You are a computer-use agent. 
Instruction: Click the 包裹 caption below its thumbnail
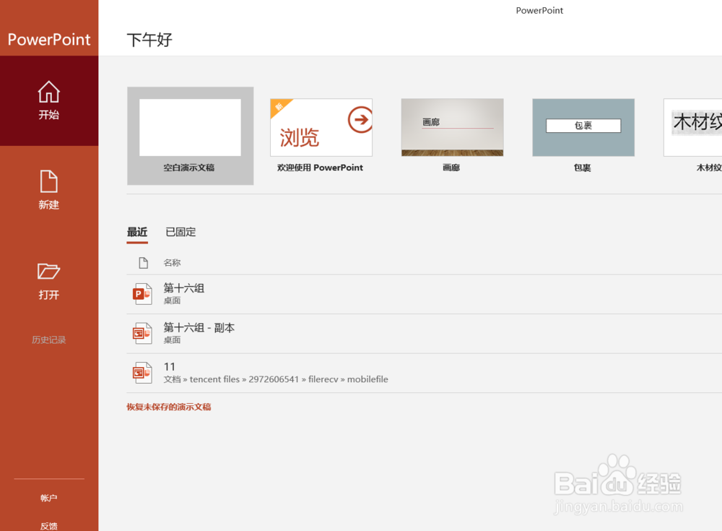click(x=583, y=168)
